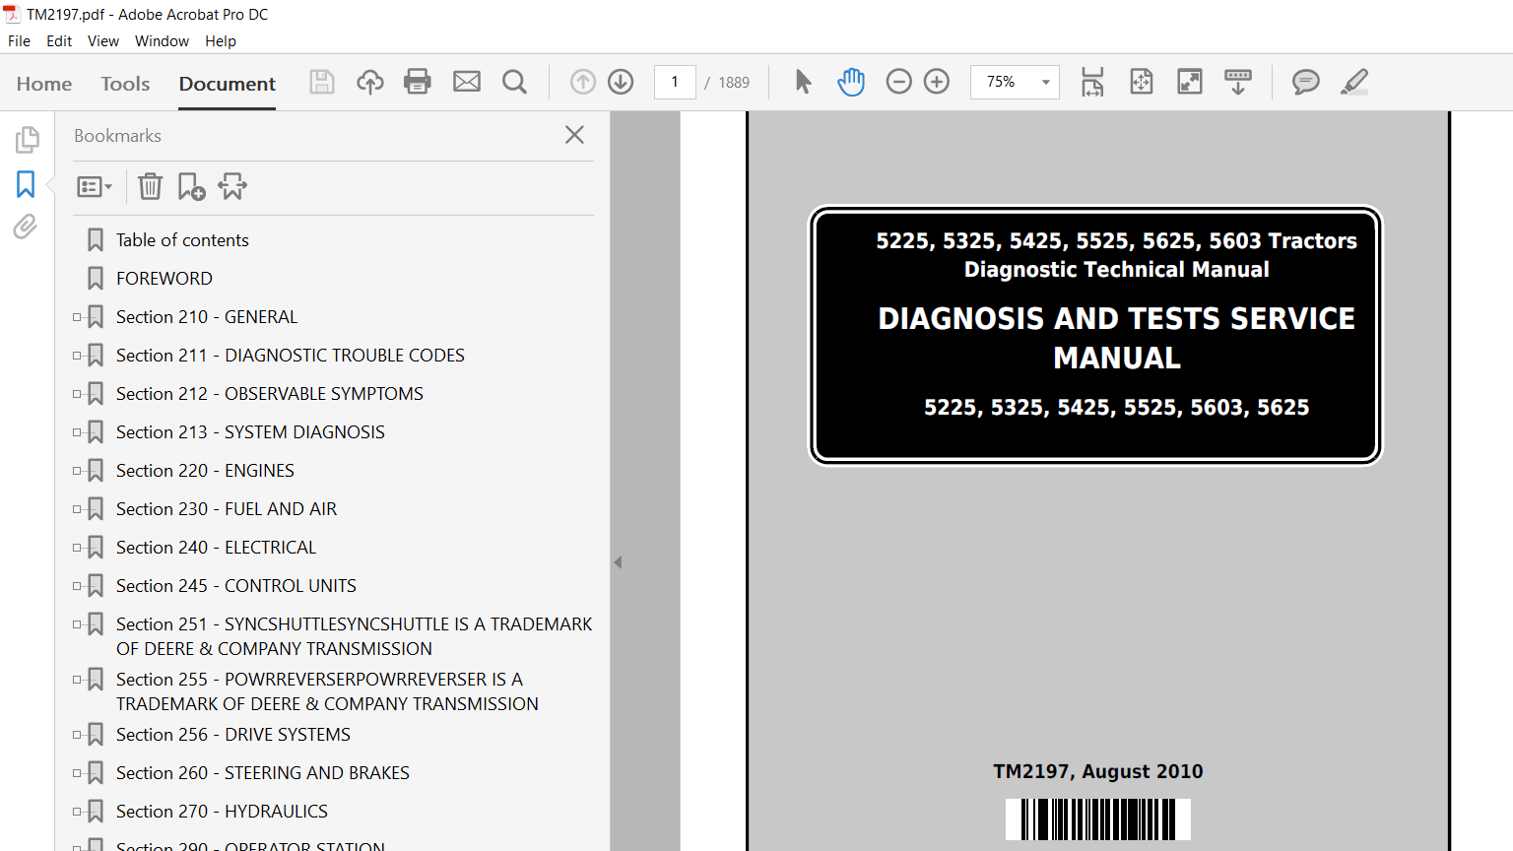This screenshot has height=851, width=1513.
Task: Delete selected bookmark trash icon
Action: (x=150, y=186)
